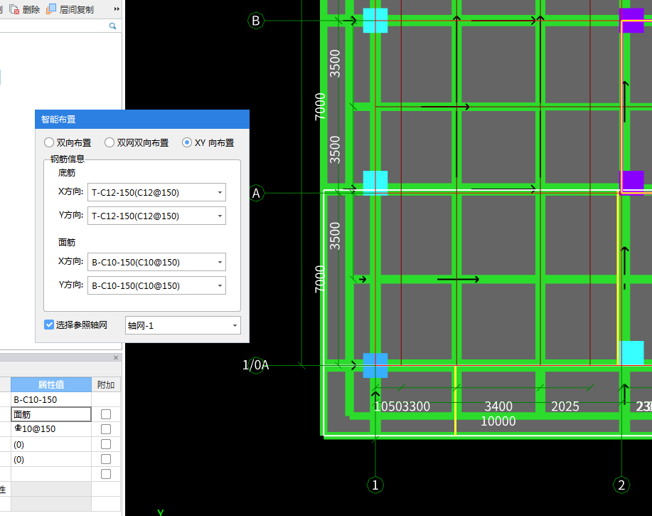Click the 属性值 column header

(51, 384)
